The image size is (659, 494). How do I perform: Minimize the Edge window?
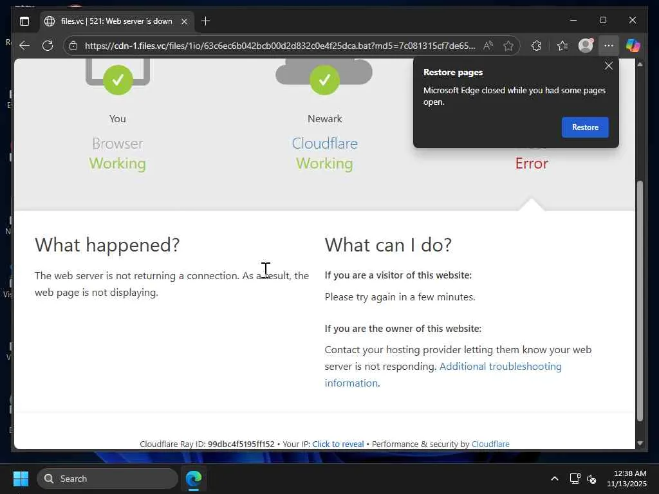coord(573,20)
